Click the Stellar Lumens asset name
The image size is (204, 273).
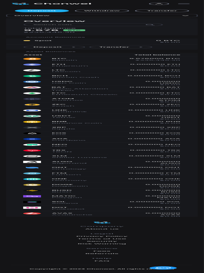[79, 157]
